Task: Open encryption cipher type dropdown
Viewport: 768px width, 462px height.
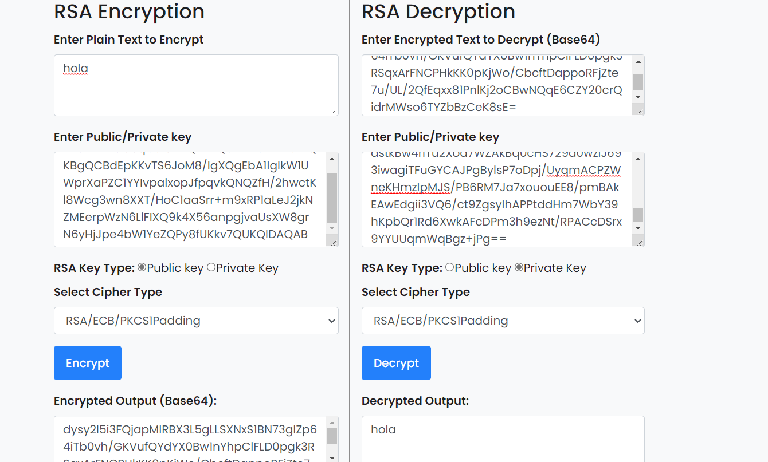Action: [x=196, y=321]
